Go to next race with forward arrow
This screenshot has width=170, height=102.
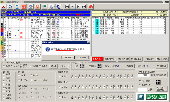78,7
